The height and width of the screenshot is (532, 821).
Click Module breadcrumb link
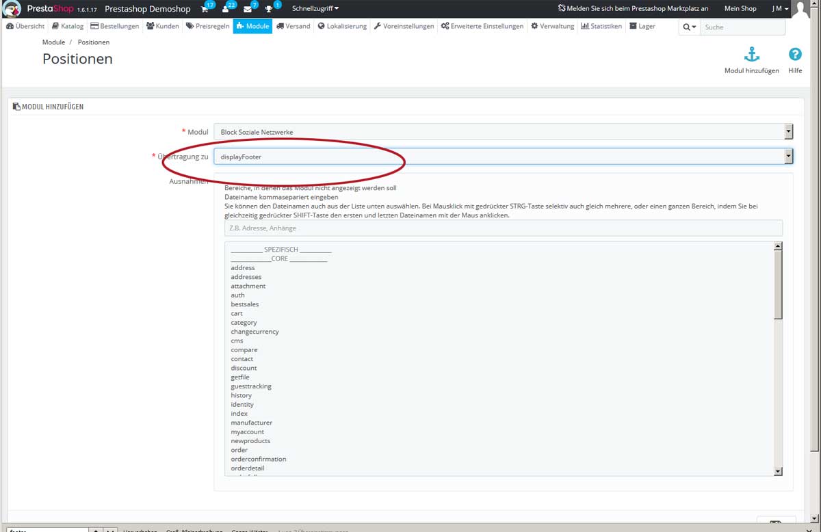53,42
